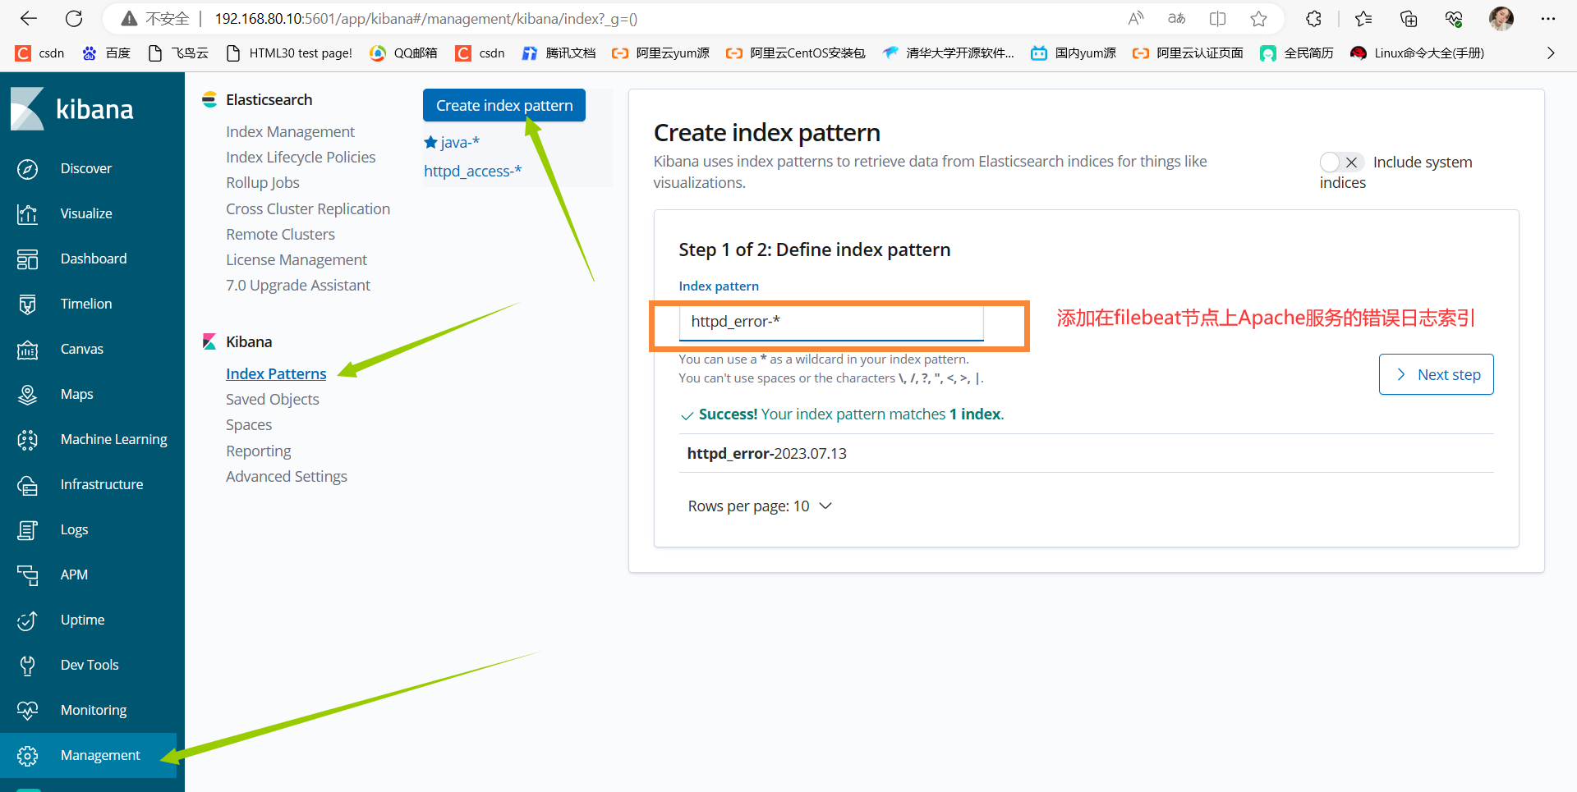Image resolution: width=1577 pixels, height=792 pixels.
Task: Click the Create index pattern button
Action: coord(504,105)
